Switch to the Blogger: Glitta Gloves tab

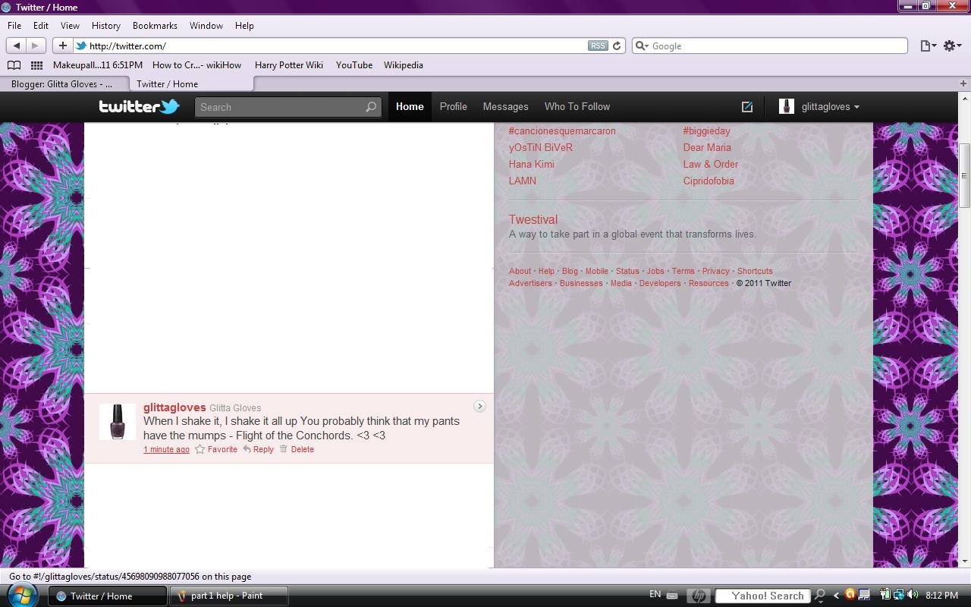(64, 84)
